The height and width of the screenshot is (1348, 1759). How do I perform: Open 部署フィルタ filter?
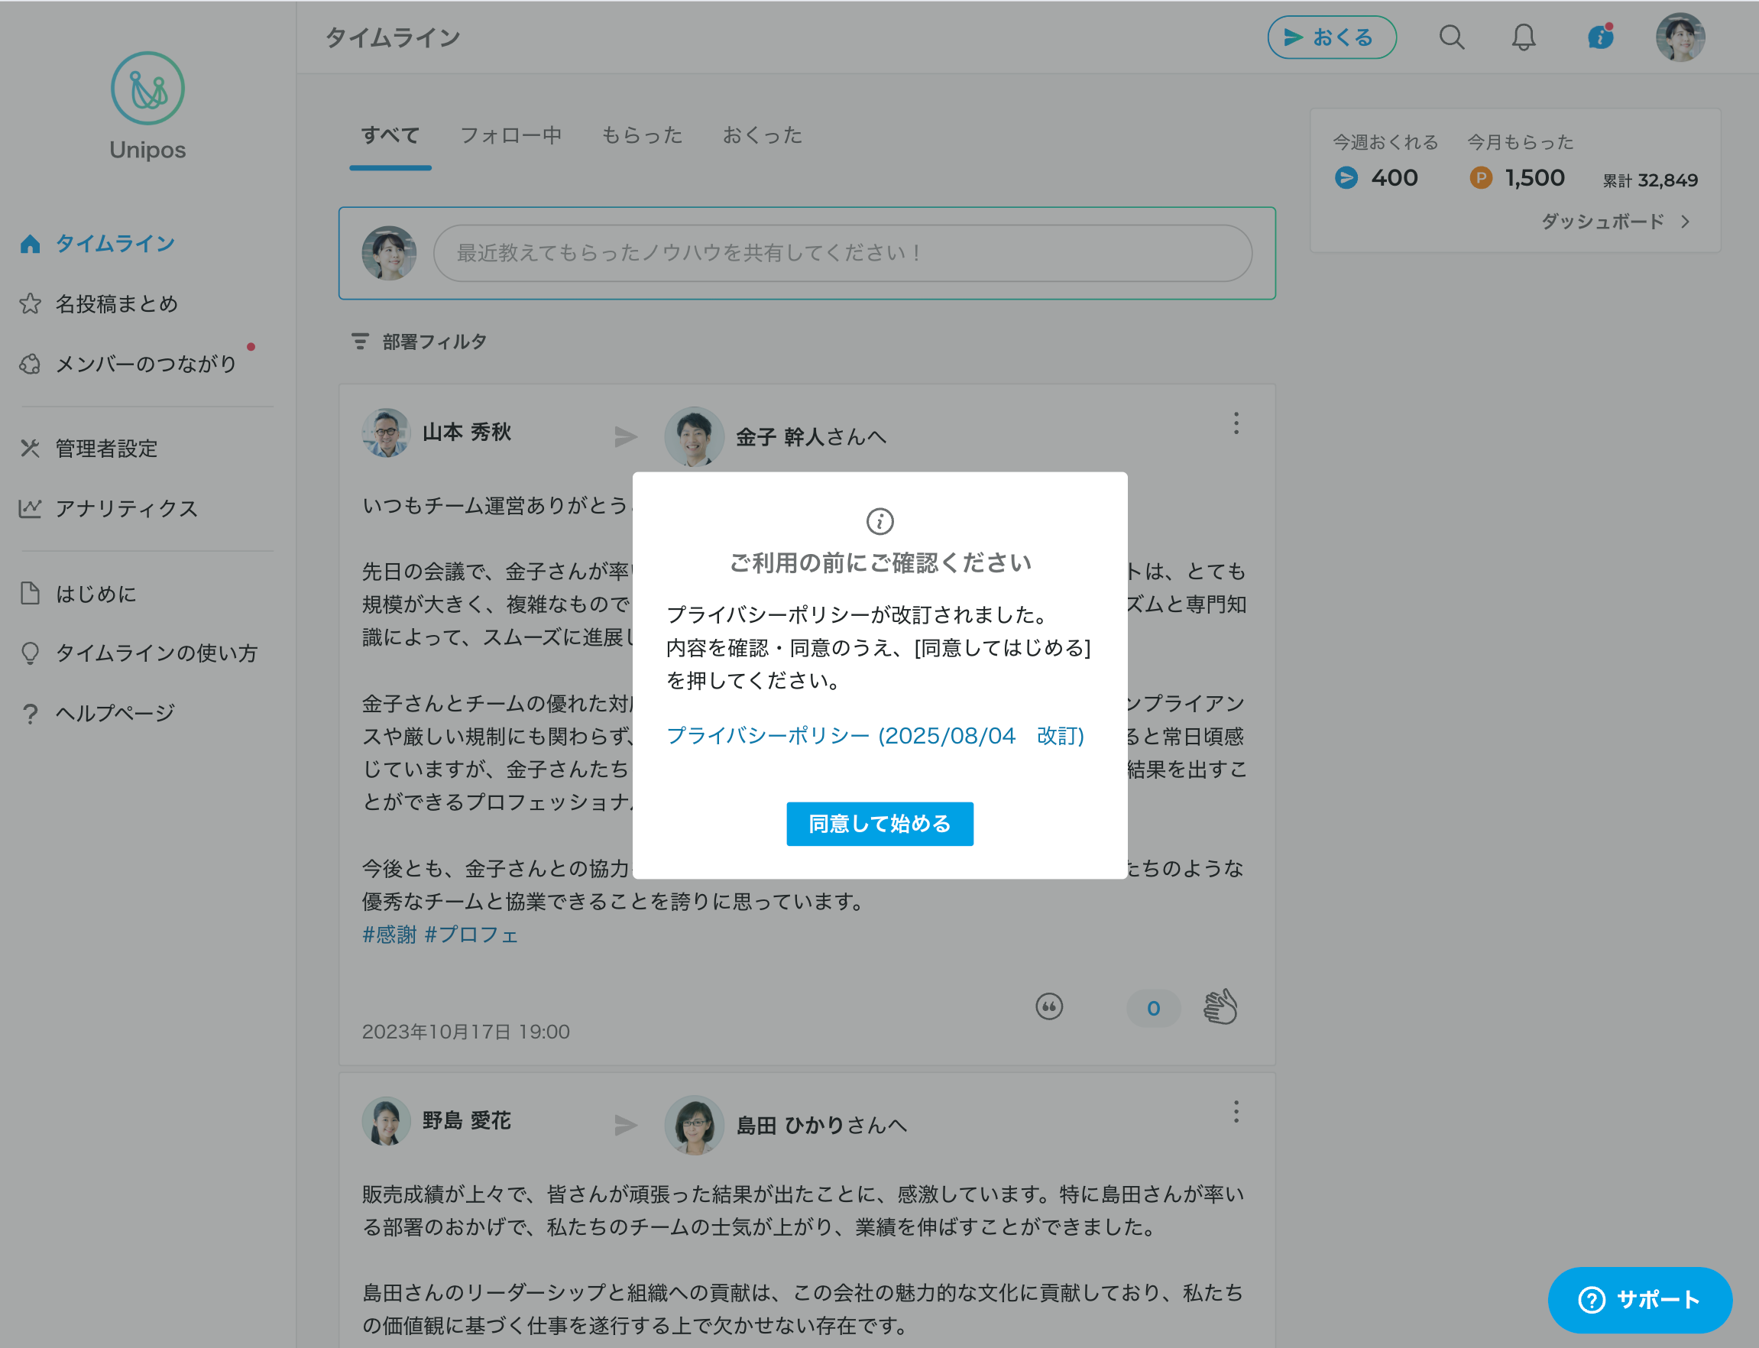419,342
